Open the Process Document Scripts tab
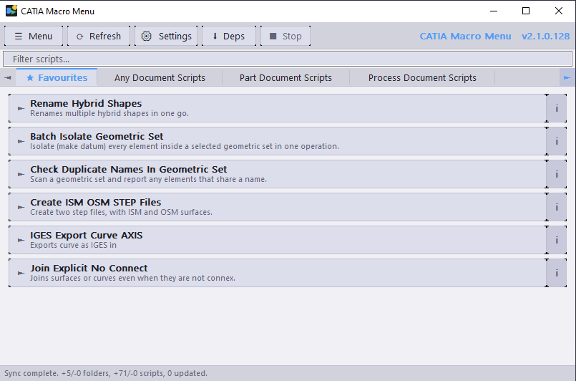Screen dimensions: 576x381 (422, 77)
